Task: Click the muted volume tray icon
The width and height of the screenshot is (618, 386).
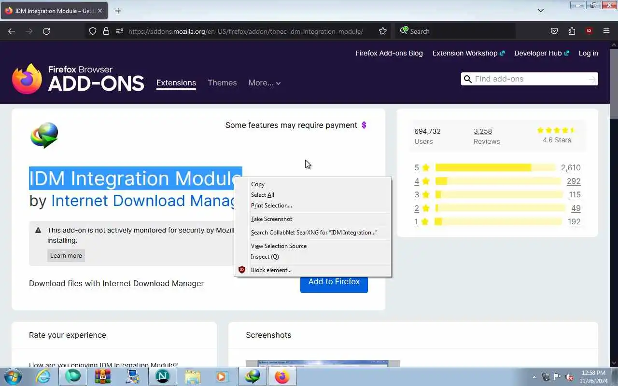Action: tap(569, 377)
